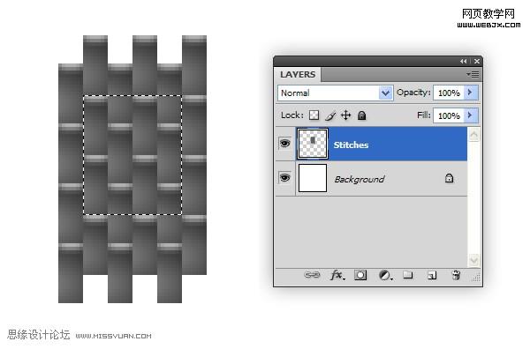Expand the Opacity slider arrow
This screenshot has height=349, width=530.
pos(470,93)
